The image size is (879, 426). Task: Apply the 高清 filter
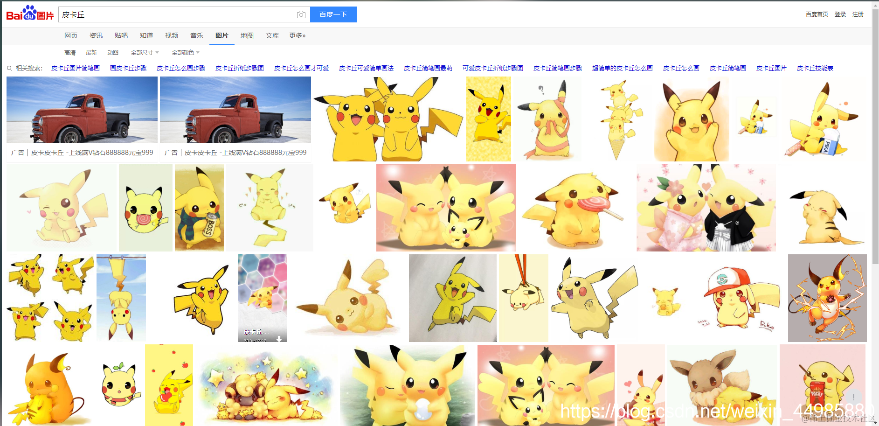point(70,53)
